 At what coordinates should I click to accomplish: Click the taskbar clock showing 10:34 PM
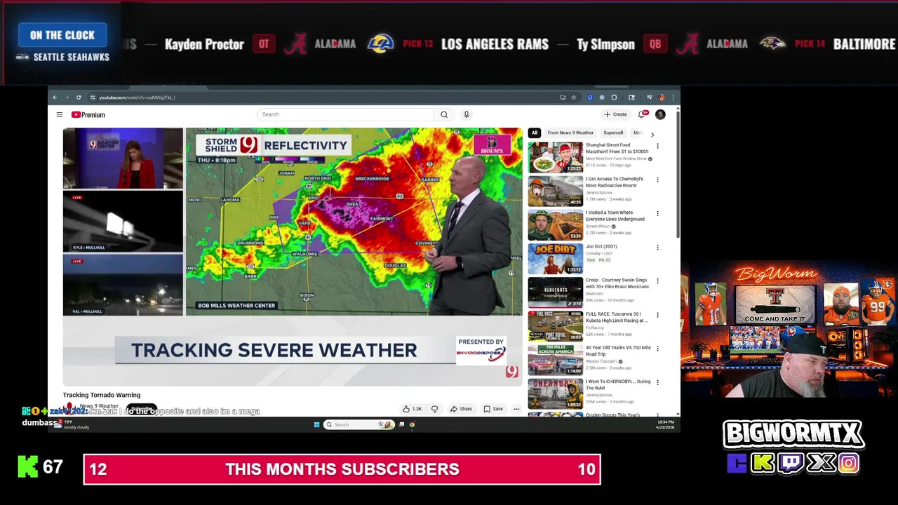pos(665,424)
